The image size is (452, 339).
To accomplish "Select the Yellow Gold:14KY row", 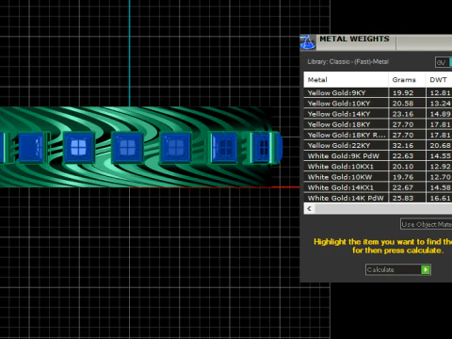I will click(378, 114).
